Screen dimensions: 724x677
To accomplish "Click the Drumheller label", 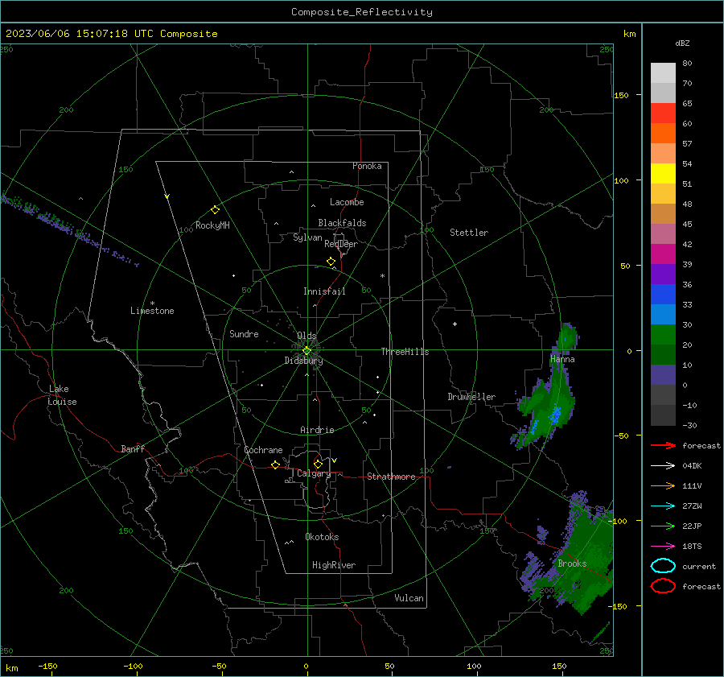I will [471, 397].
